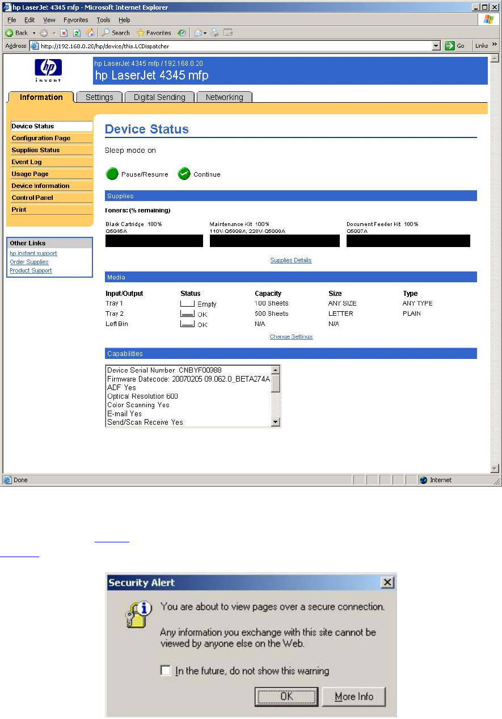
Task: Select Device Status in sidebar
Action: (52, 126)
